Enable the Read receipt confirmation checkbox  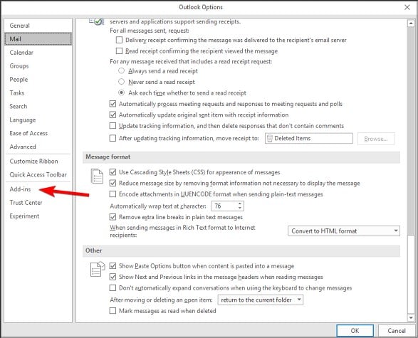119,51
